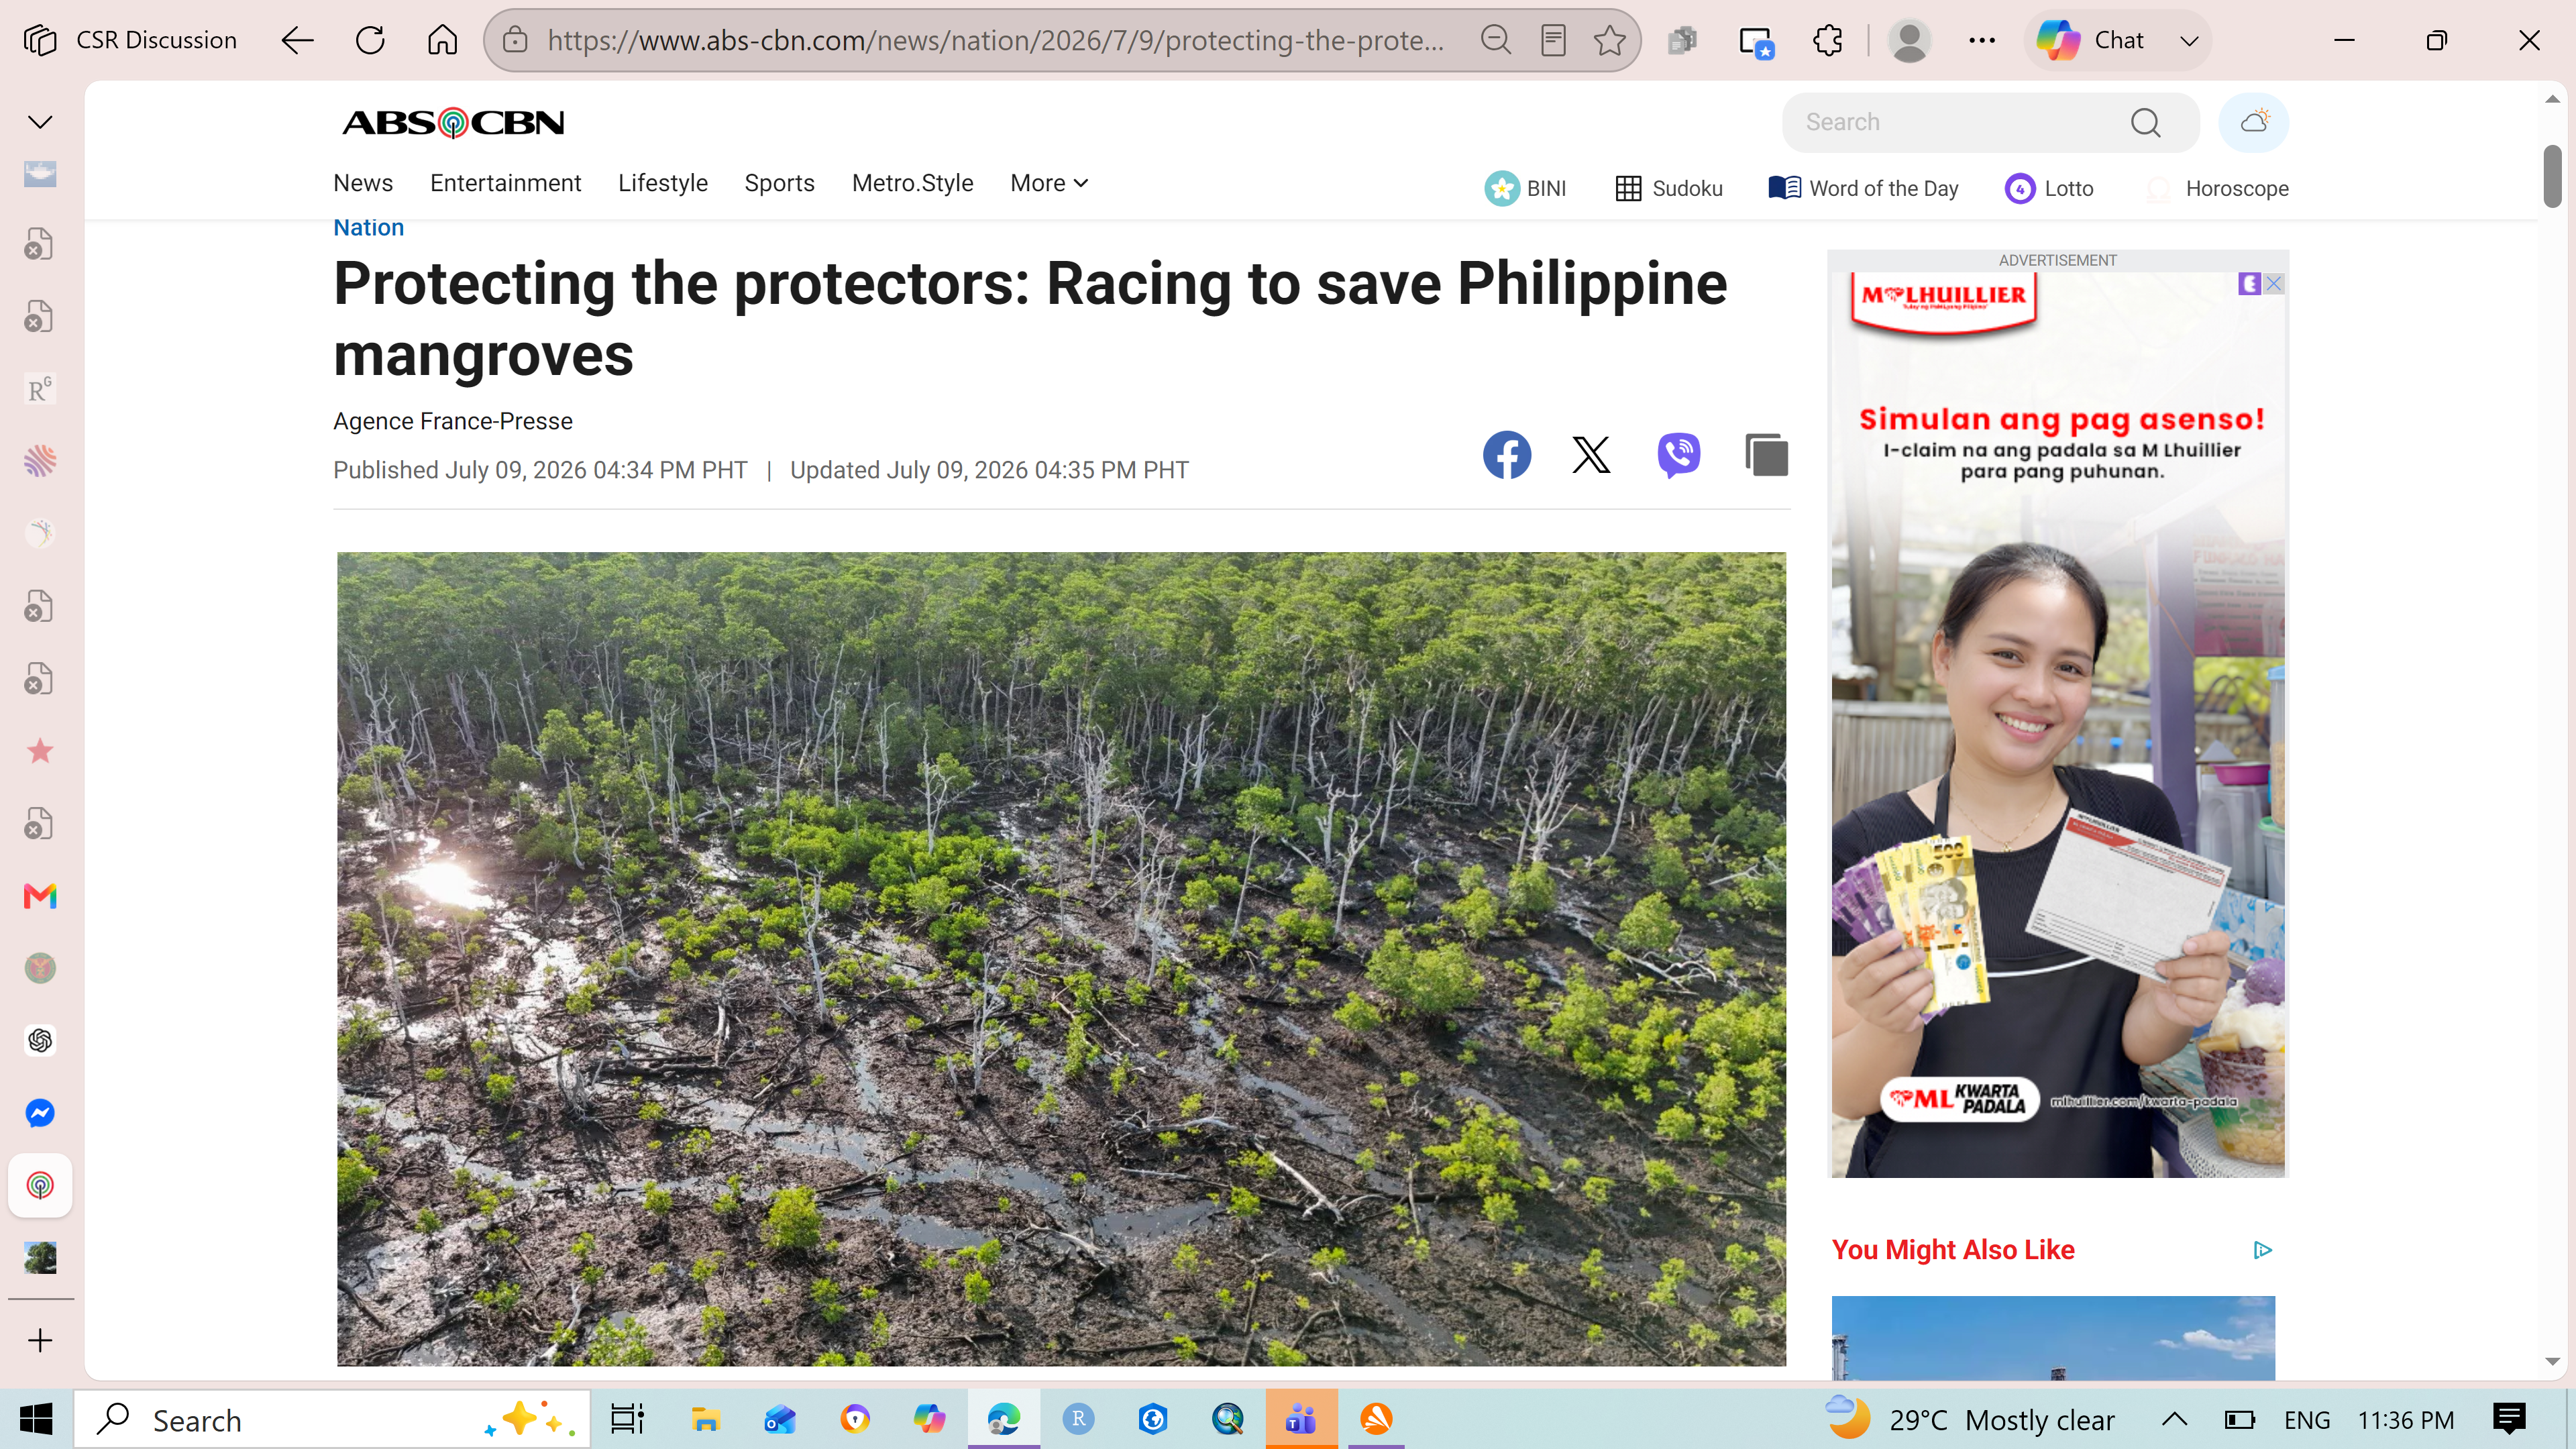Expand the Chat dropdown arrow
Viewport: 2576px width, 1449px height.
[x=2189, y=40]
